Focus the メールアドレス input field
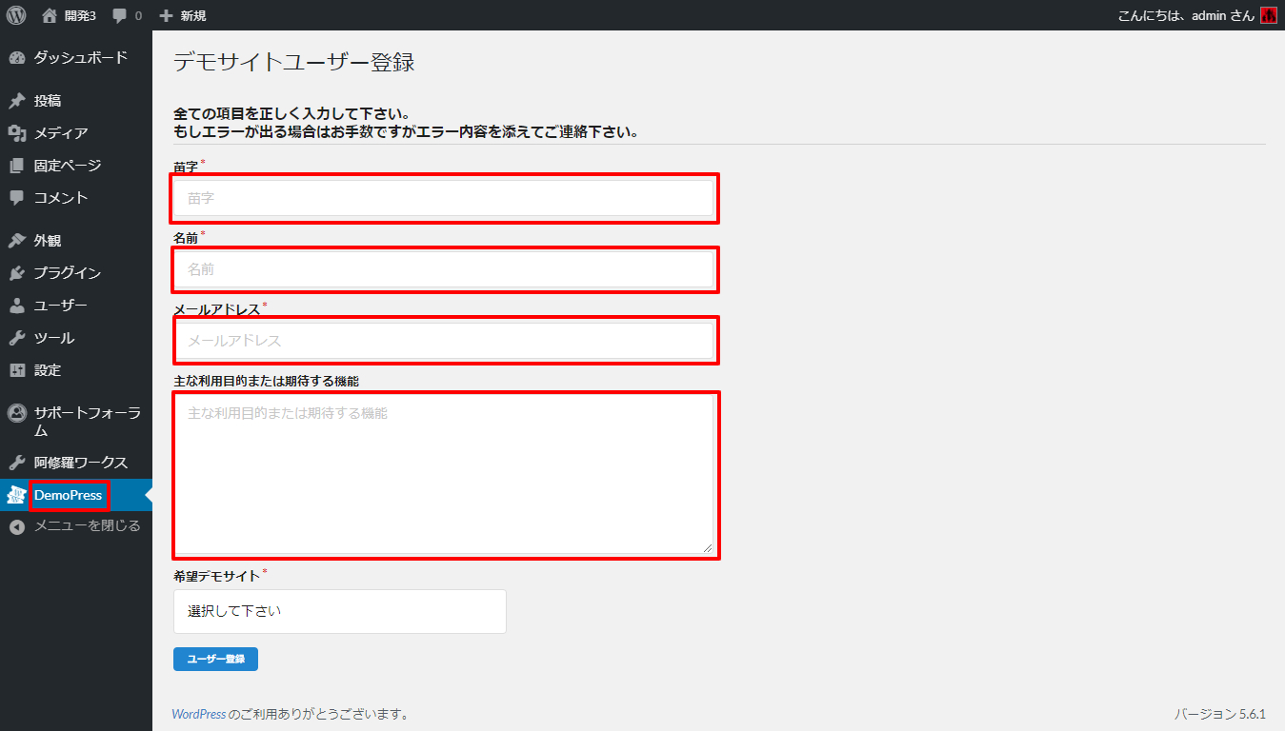The image size is (1285, 731). point(444,341)
